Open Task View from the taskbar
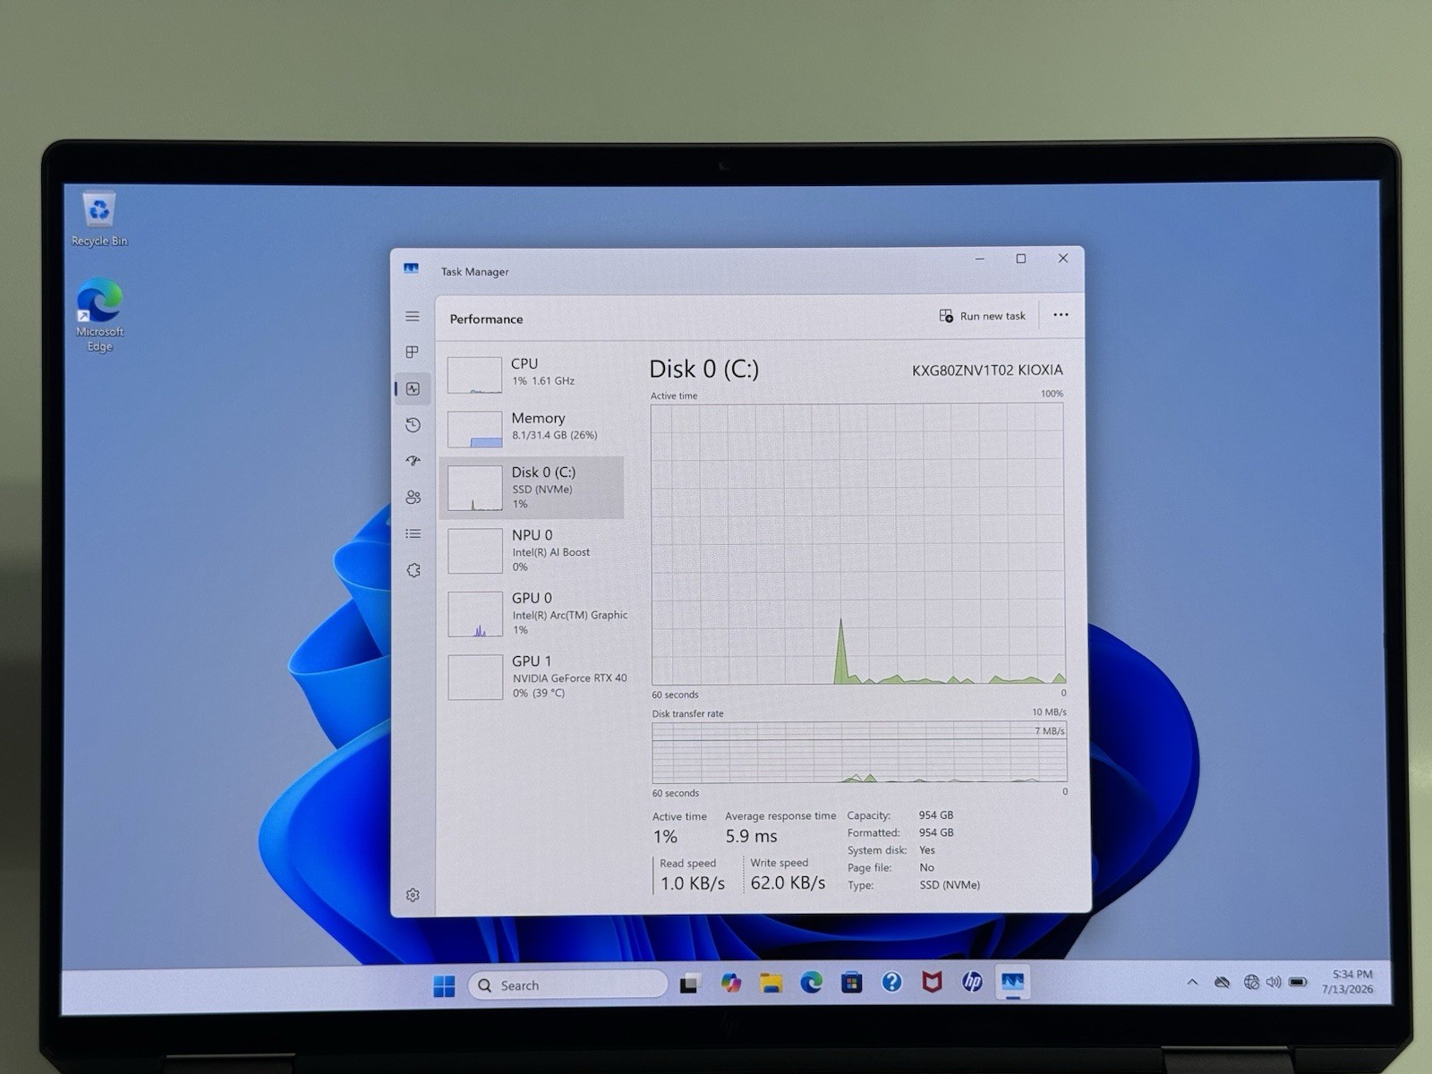This screenshot has width=1432, height=1074. pos(689,984)
